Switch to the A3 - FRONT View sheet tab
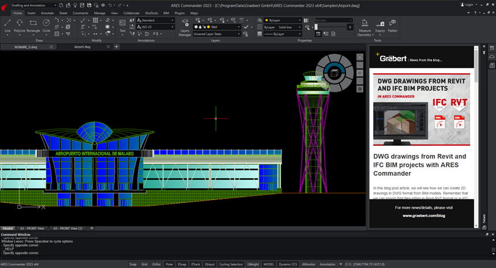 coord(32,228)
